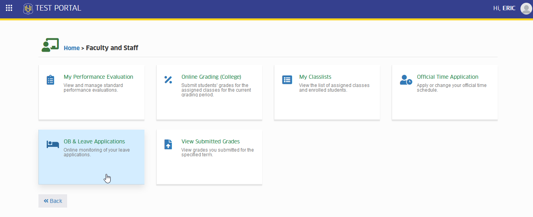Click 'View and manage standard performance evaluations.' description
Image resolution: width=533 pixels, height=217 pixels.
(x=93, y=88)
